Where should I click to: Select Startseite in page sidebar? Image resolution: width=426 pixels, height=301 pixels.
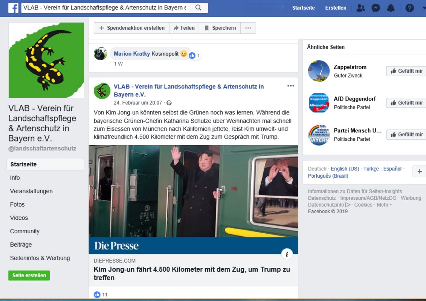[45, 164]
